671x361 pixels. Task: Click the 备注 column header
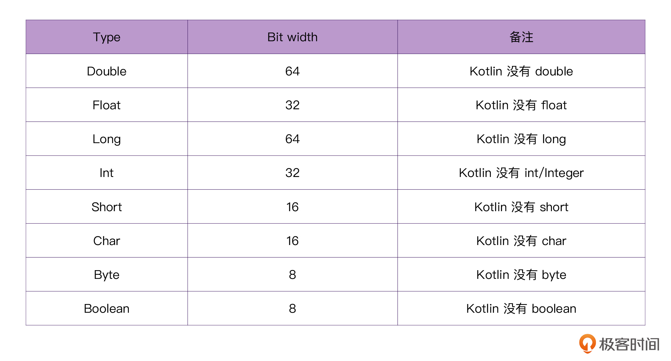point(521,37)
